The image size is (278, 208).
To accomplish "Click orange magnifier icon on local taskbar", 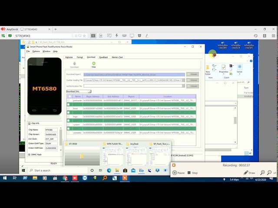I will point(105,178).
